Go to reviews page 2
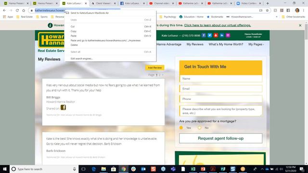308x173 pixels. click(x=160, y=75)
